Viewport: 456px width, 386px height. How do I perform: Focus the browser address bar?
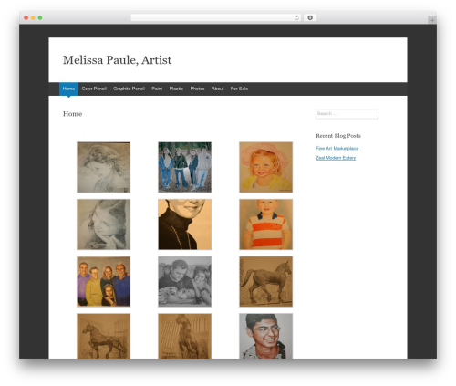coord(216,17)
